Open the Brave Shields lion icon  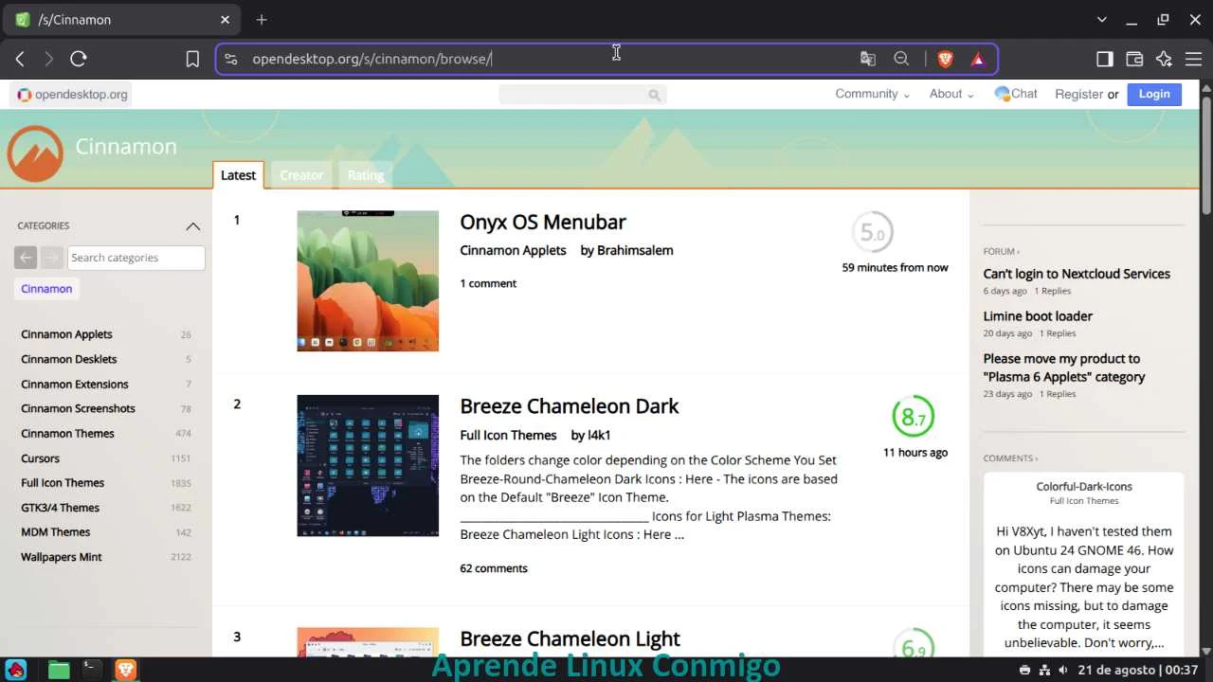[945, 59]
